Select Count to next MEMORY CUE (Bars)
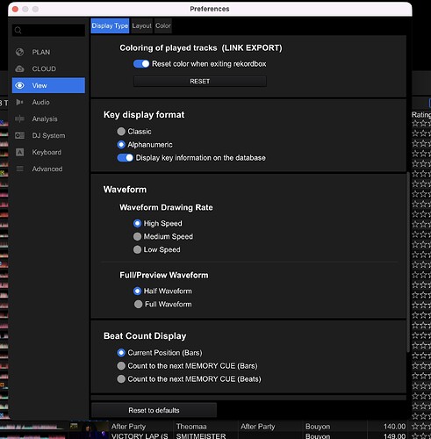 click(x=121, y=366)
